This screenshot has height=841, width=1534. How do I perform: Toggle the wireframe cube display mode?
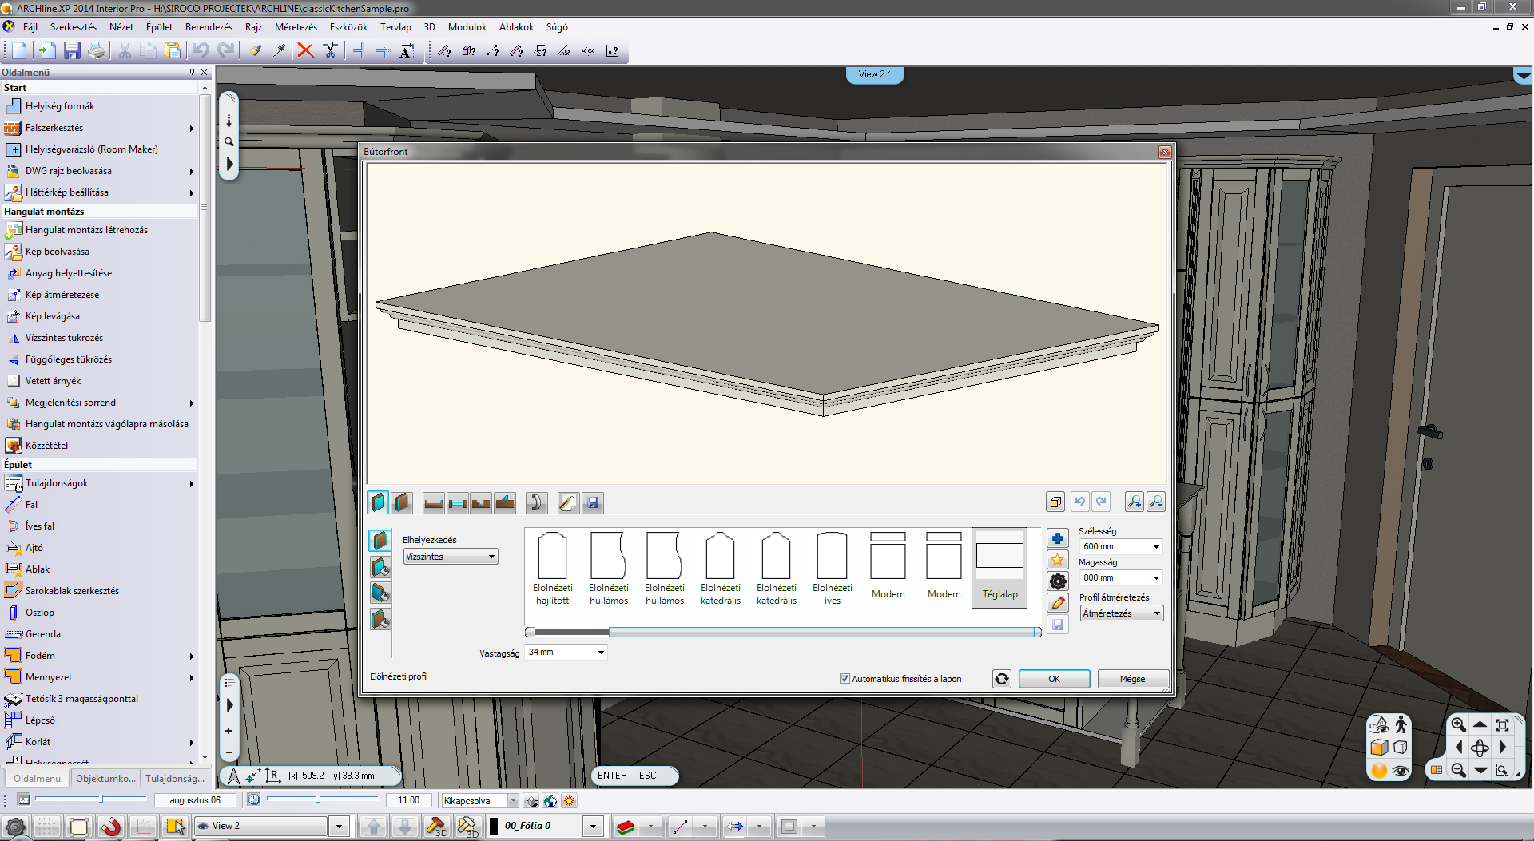(x=1401, y=748)
